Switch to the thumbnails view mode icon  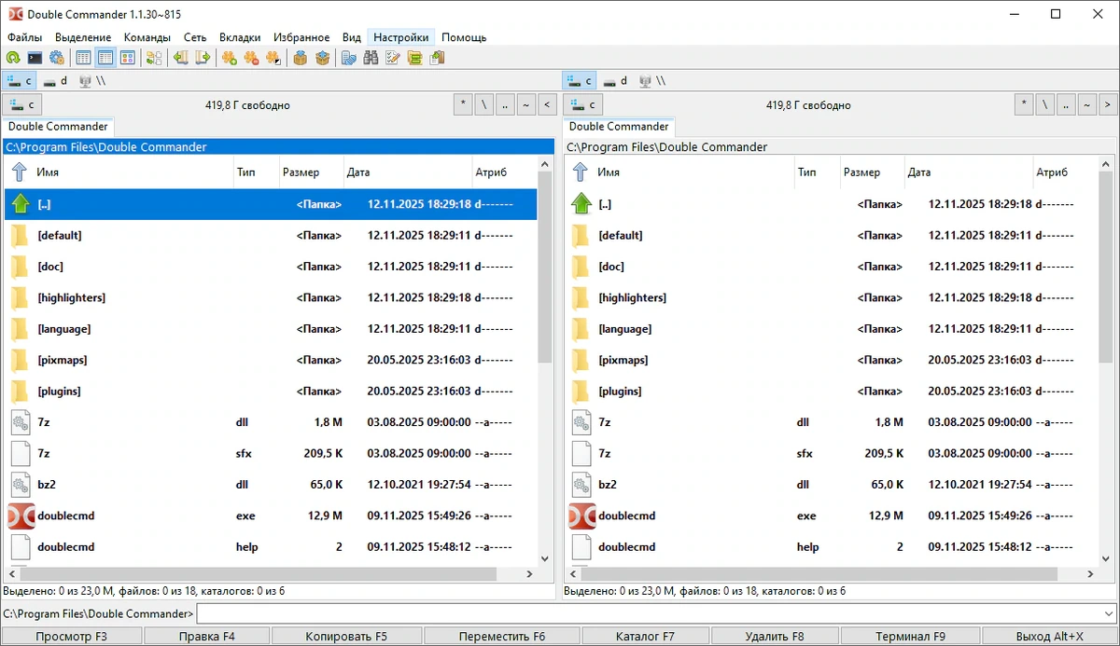click(128, 58)
